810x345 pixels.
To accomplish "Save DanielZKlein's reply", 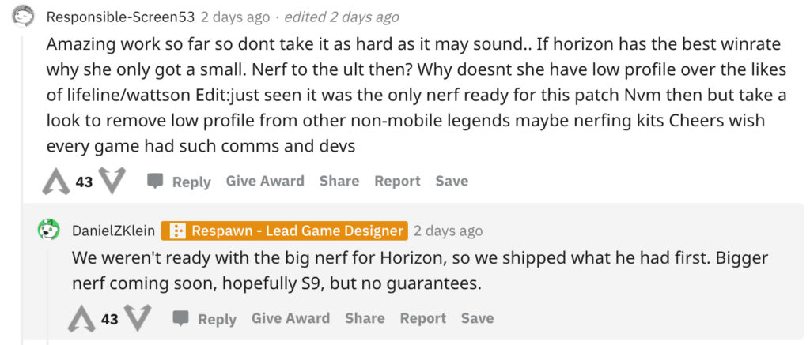I will coord(477,318).
